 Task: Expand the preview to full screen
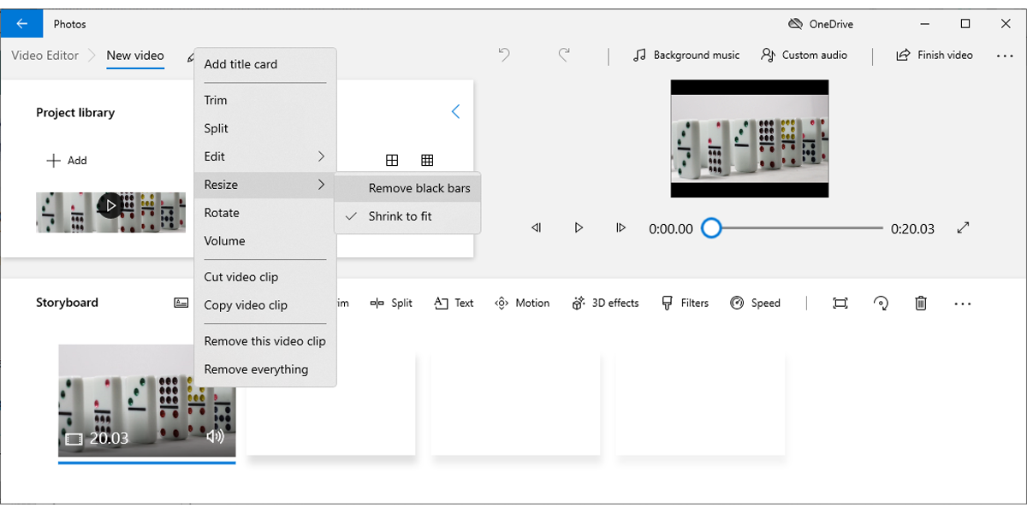coord(964,228)
